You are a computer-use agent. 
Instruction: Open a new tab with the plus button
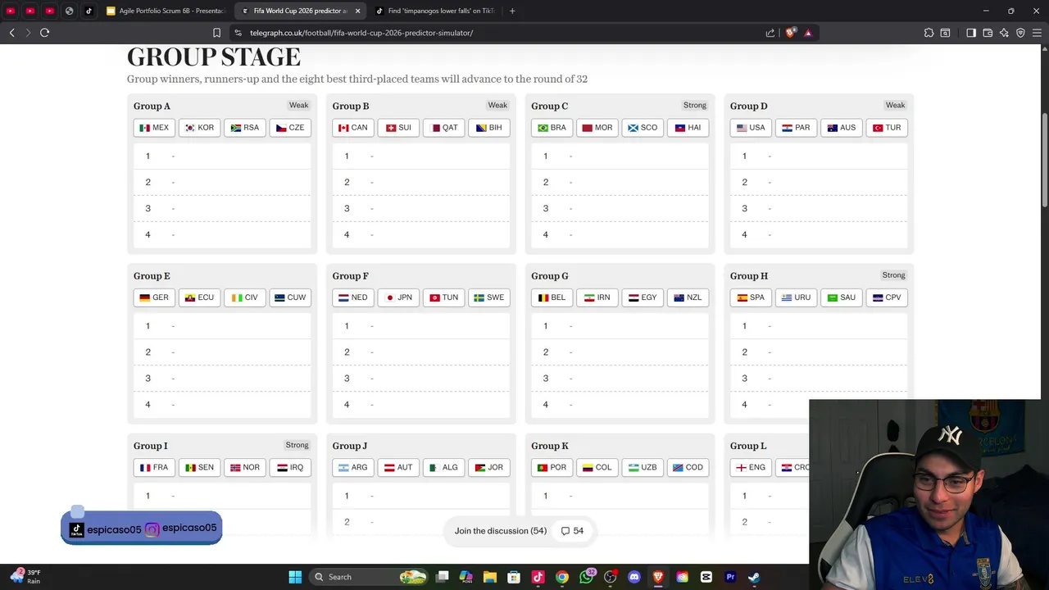tap(512, 11)
